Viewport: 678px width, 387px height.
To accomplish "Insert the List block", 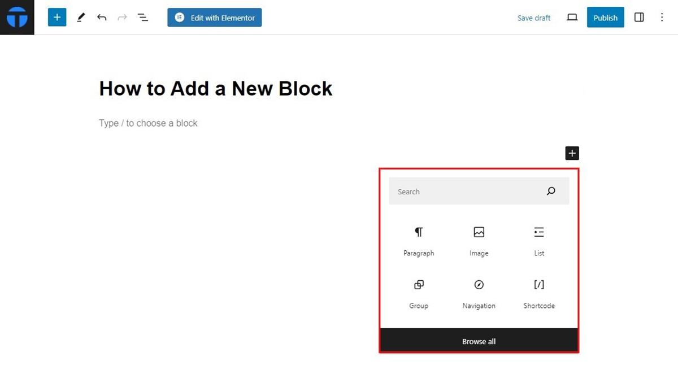I will [x=539, y=241].
